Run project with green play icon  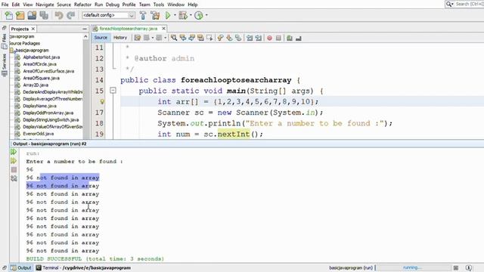[168, 15]
